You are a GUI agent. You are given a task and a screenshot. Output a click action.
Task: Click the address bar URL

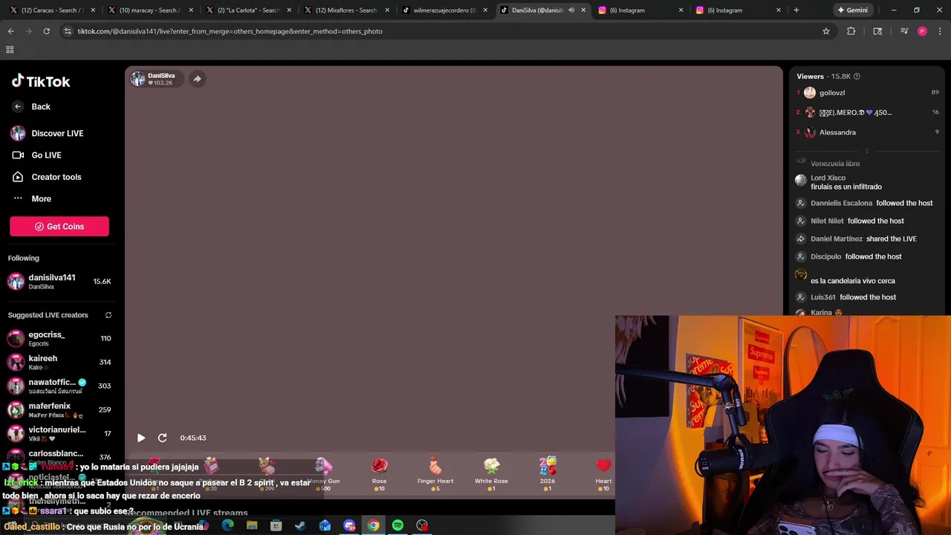[x=230, y=31]
